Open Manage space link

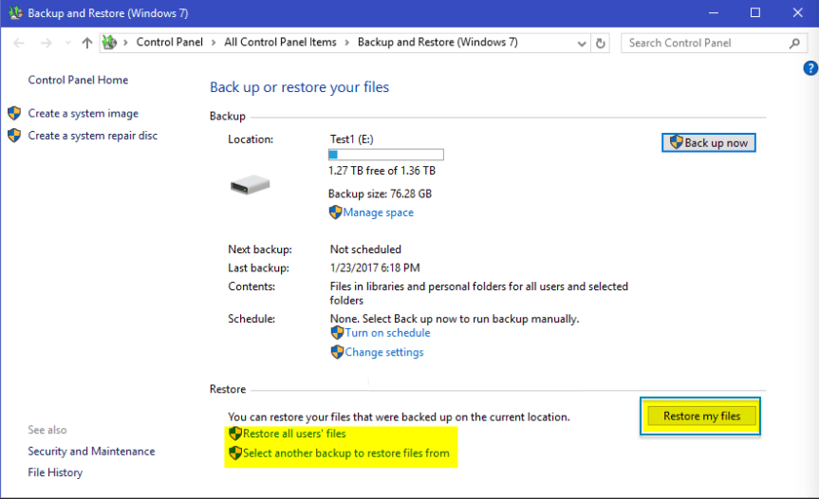[x=378, y=213]
